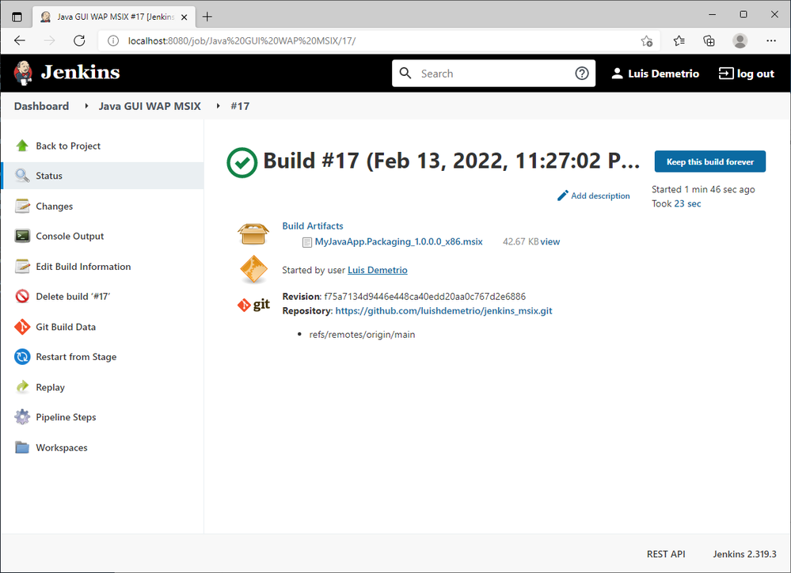Click the browser back arrow
Image resolution: width=791 pixels, height=573 pixels.
20,41
